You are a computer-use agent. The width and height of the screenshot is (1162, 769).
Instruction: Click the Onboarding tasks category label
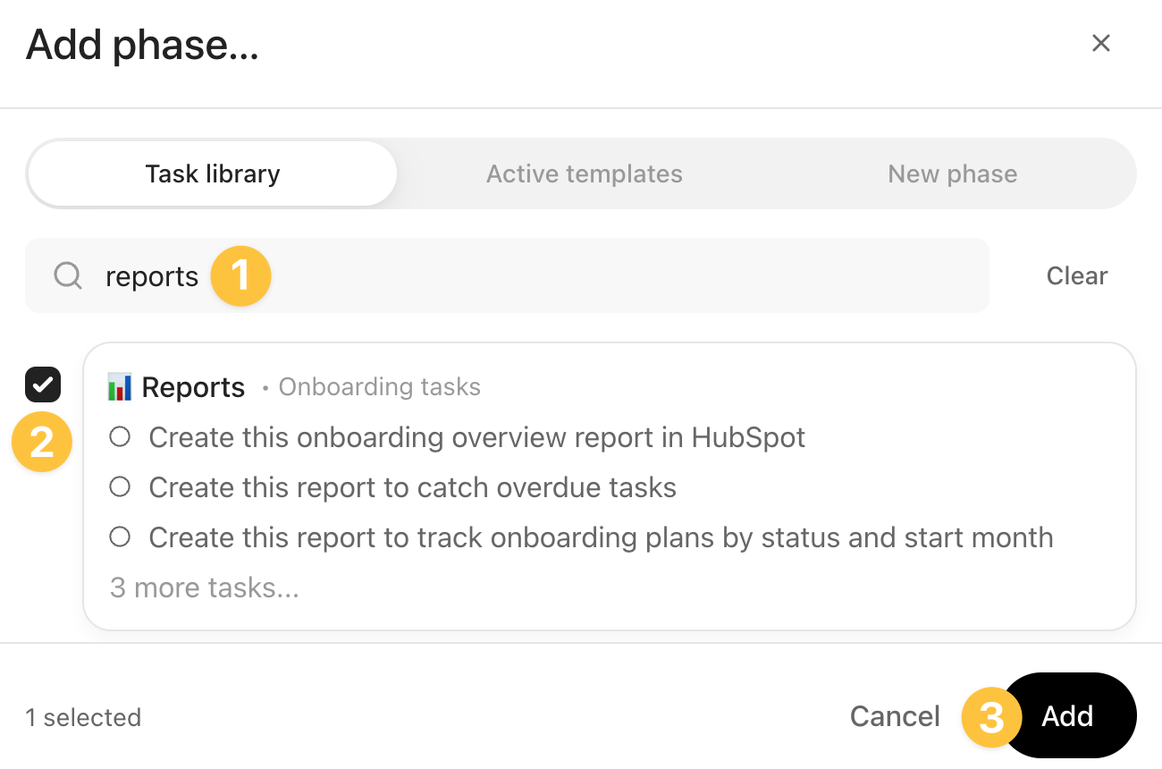click(379, 387)
